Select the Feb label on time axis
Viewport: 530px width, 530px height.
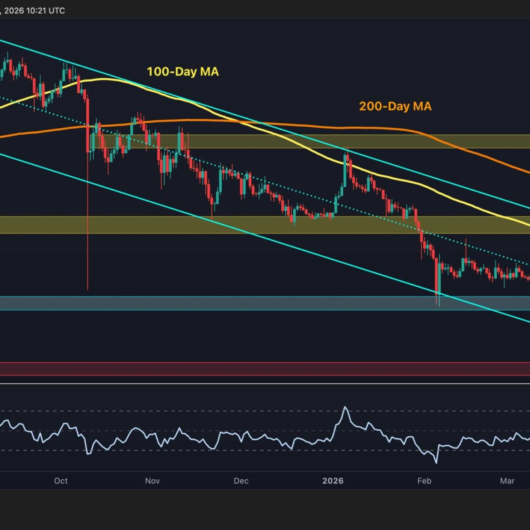pyautogui.click(x=424, y=481)
